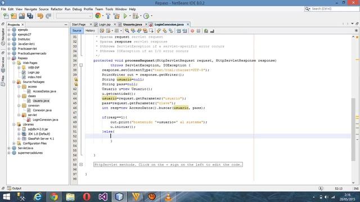
Task: Click the New Project toolbar icon
Action: pos(13,16)
